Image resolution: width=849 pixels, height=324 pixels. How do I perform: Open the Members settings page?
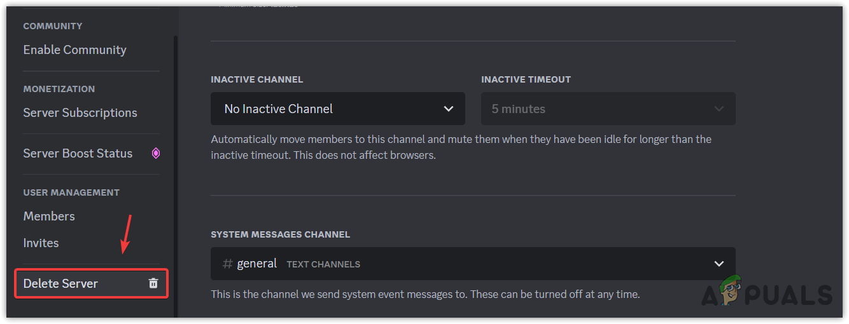click(49, 216)
